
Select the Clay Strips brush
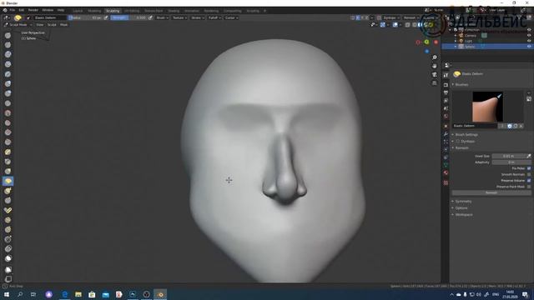(8, 64)
